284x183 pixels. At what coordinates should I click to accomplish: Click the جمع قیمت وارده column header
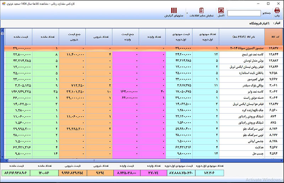point(126,37)
